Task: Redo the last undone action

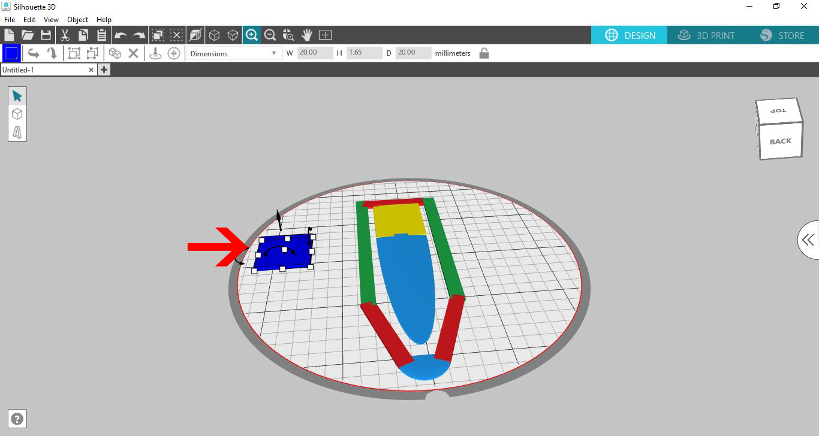Action: click(139, 35)
